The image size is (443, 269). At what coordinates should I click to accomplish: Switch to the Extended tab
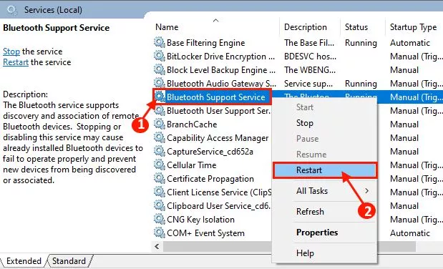tap(24, 261)
